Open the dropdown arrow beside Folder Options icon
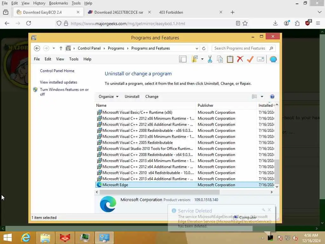 click(202, 59)
